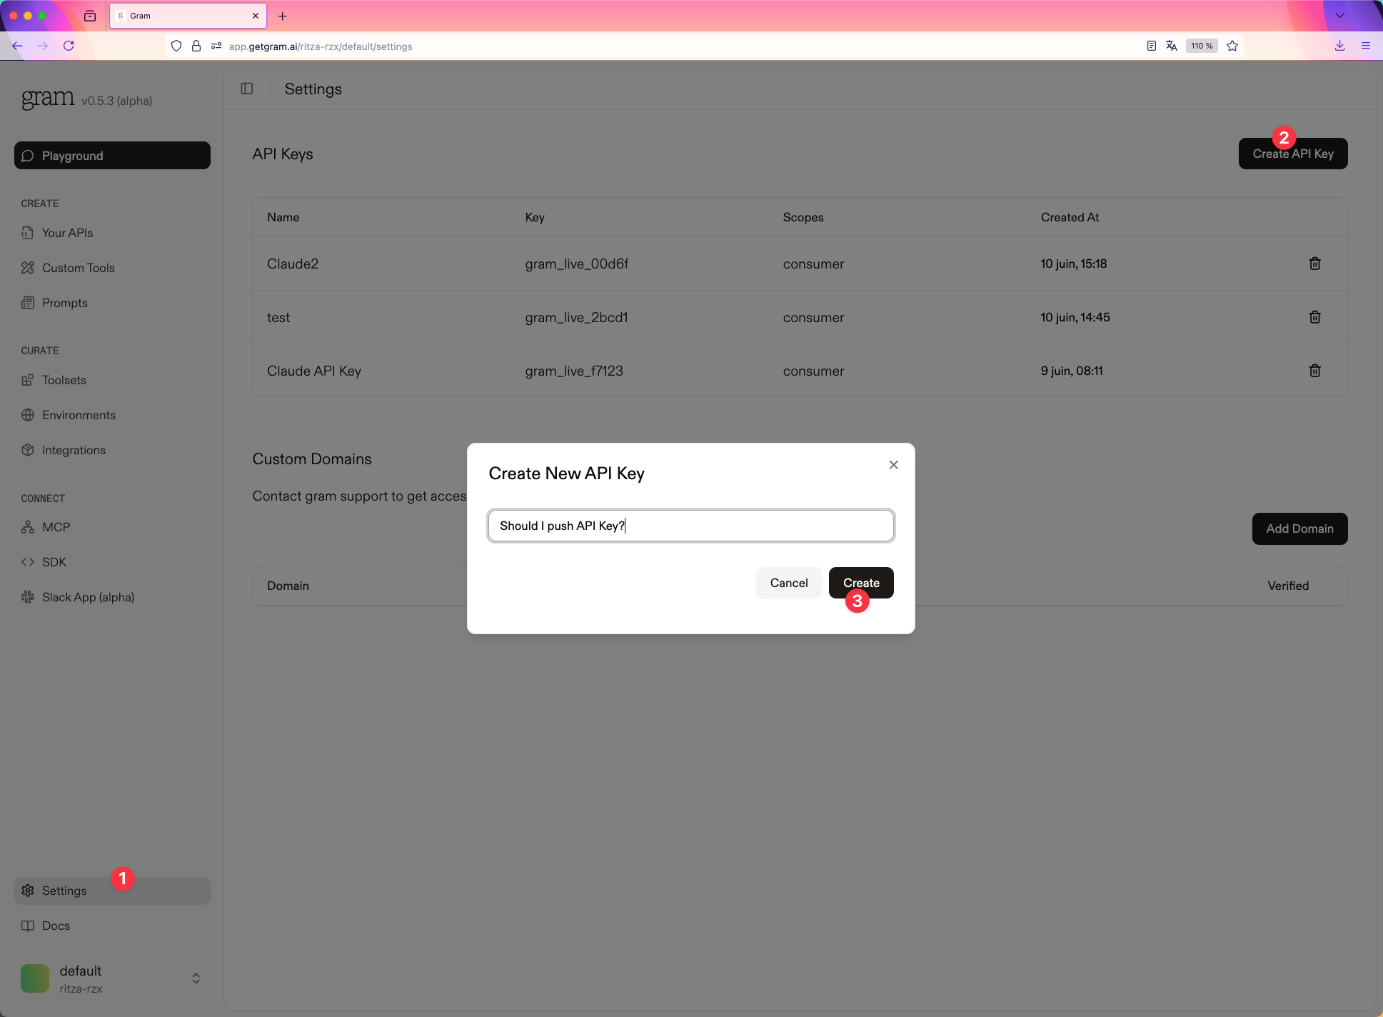1383x1017 pixels.
Task: Select the Gram browser tab
Action: 188,16
